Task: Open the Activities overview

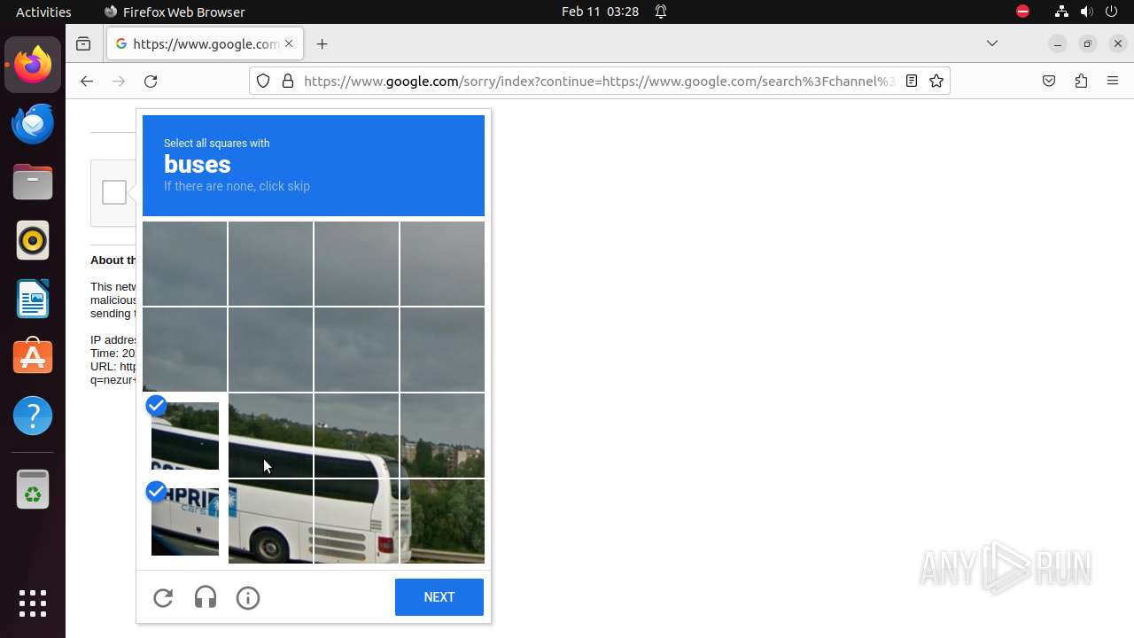Action: point(43,12)
